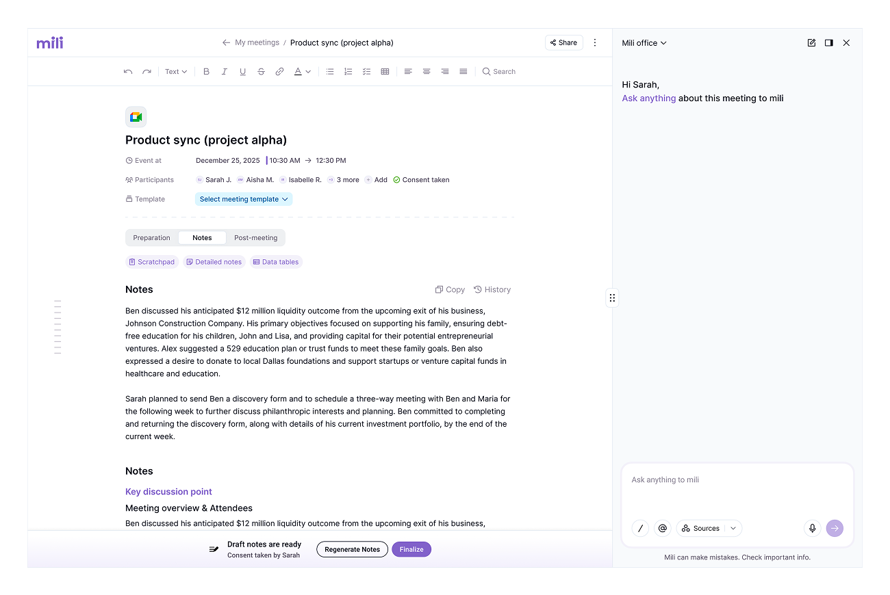
Task: Start a new chat with edit icon
Action: tap(811, 42)
